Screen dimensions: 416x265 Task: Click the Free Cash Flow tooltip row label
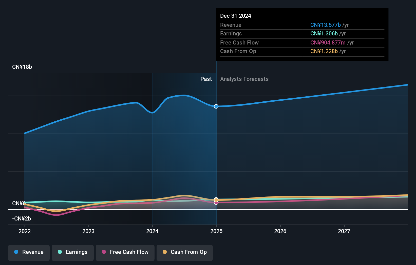[x=239, y=43]
